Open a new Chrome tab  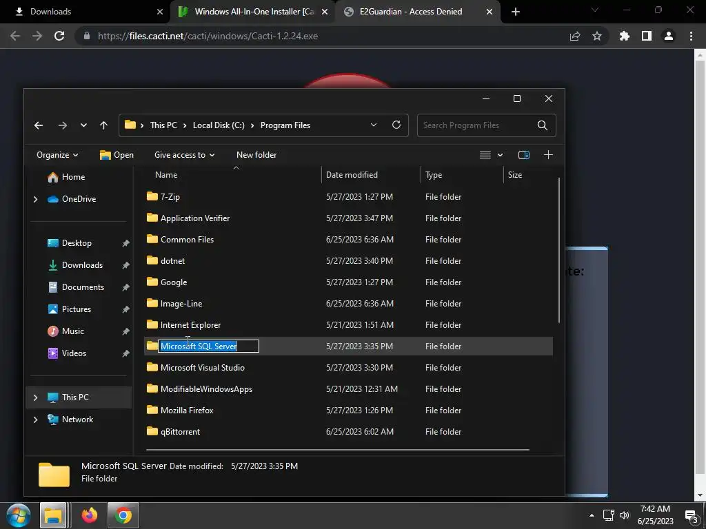516,12
